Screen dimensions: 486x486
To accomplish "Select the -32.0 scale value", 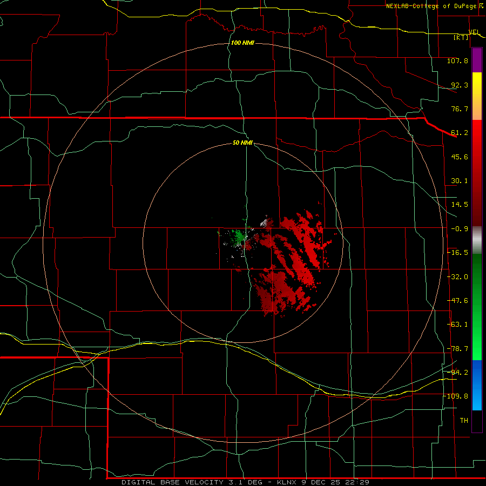I will point(458,277).
